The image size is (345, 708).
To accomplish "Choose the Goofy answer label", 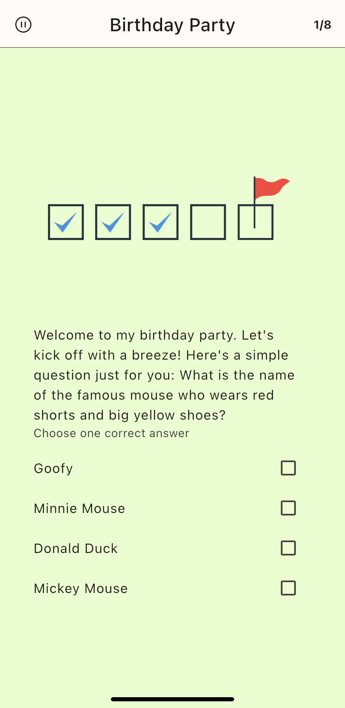I will [x=53, y=468].
